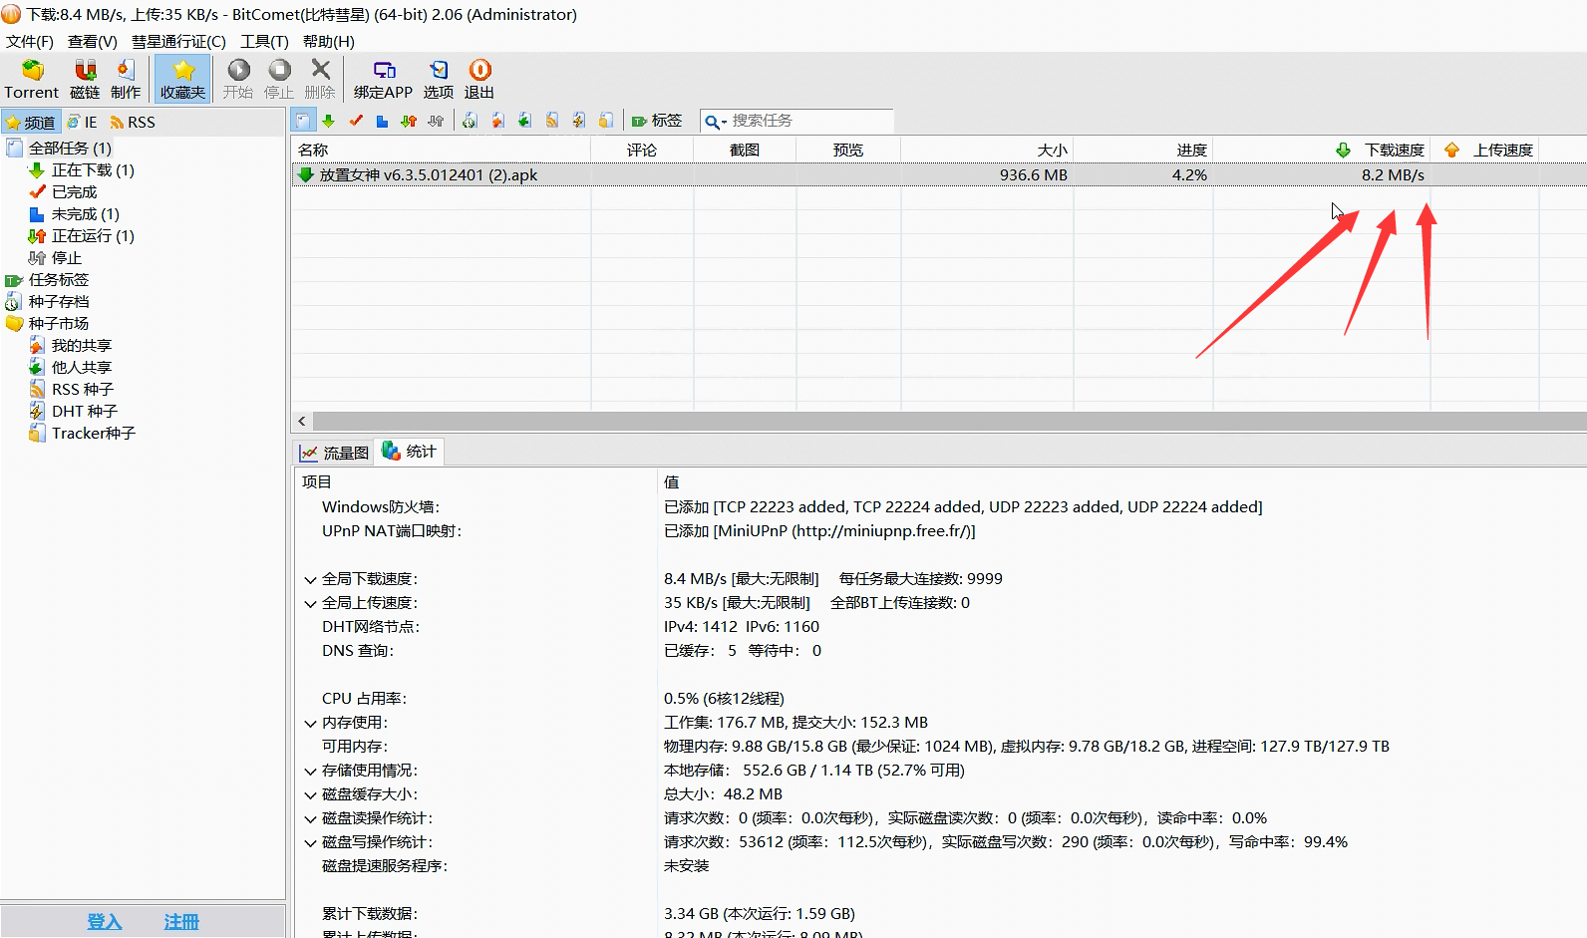The width and height of the screenshot is (1587, 938).
Task: Select 种子市场 folder
Action: pos(59,324)
